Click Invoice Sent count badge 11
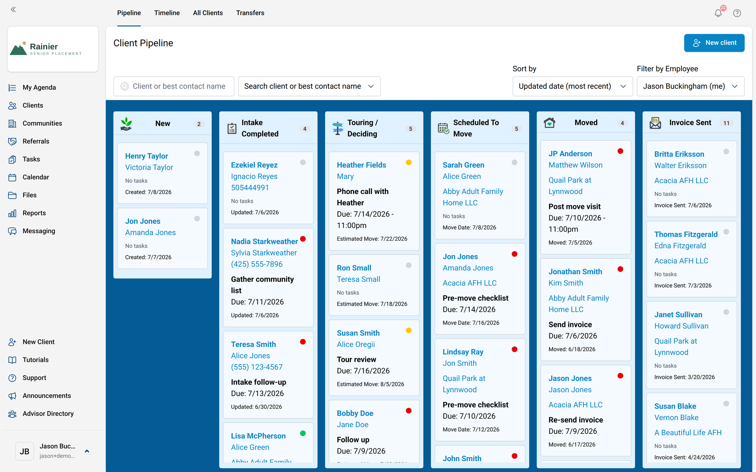Screen dimensions: 756x472 [x=726, y=123]
